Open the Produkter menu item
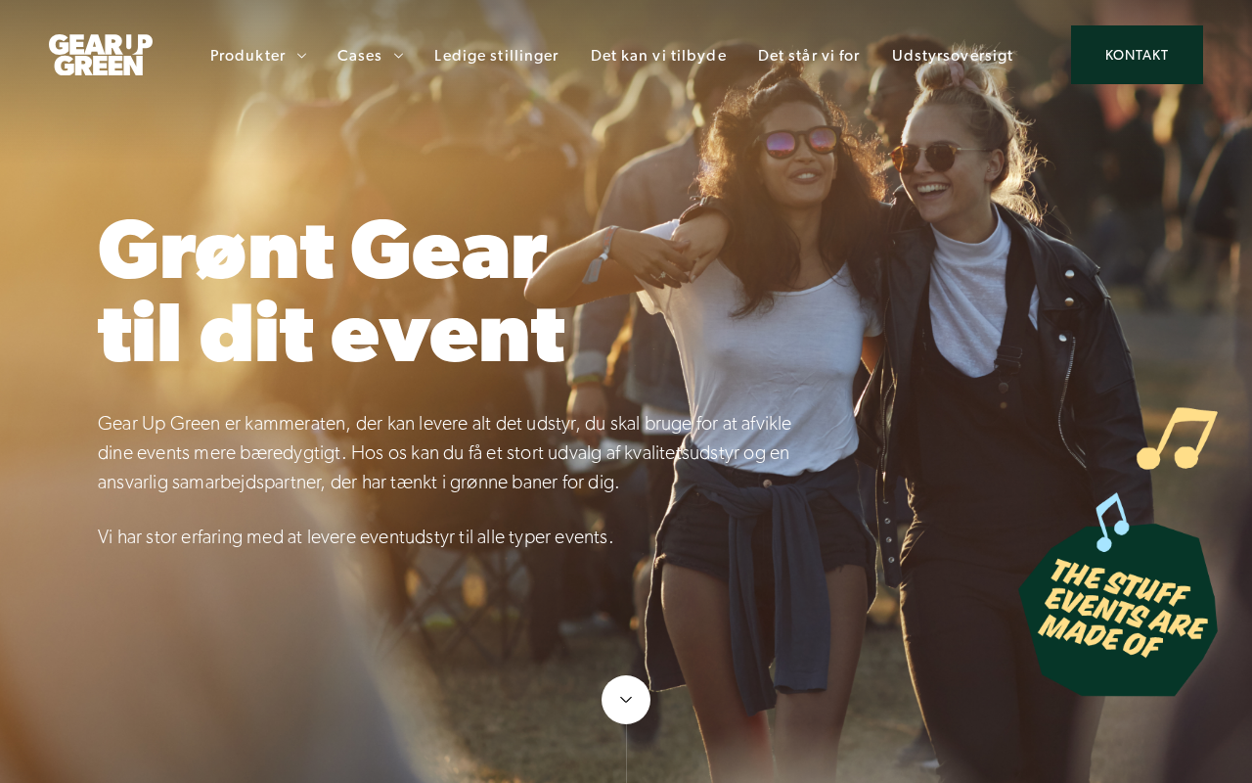 [x=247, y=56]
